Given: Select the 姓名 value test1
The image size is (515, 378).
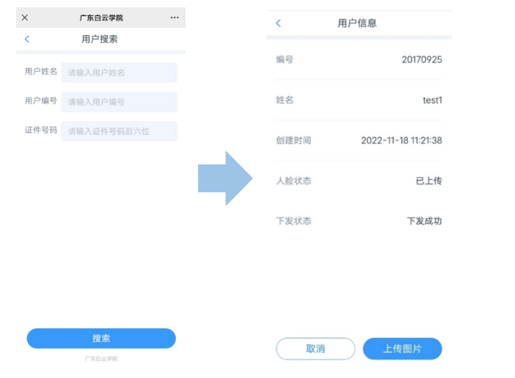Looking at the screenshot, I should [x=432, y=100].
